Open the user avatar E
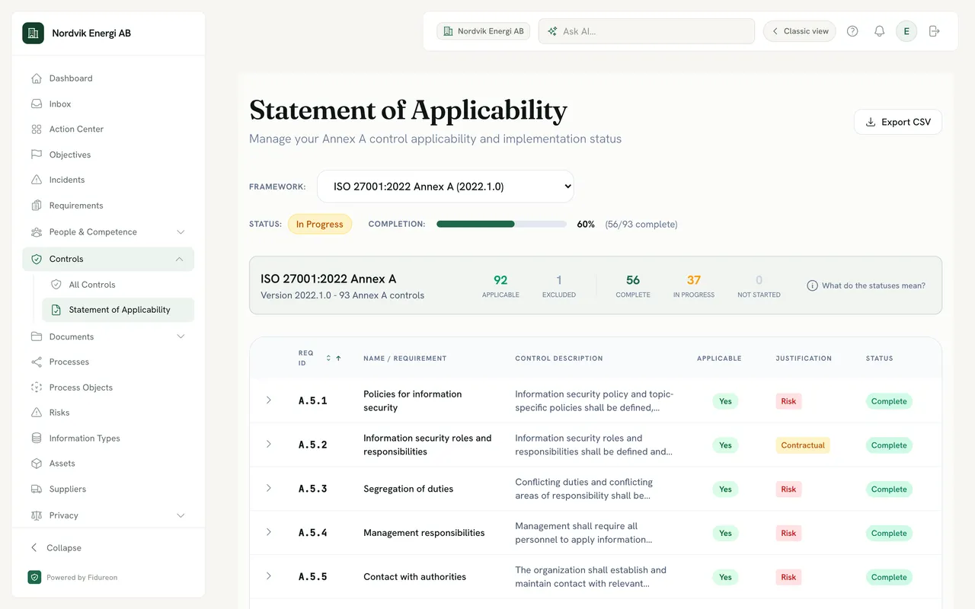The height and width of the screenshot is (609, 975). [x=906, y=31]
